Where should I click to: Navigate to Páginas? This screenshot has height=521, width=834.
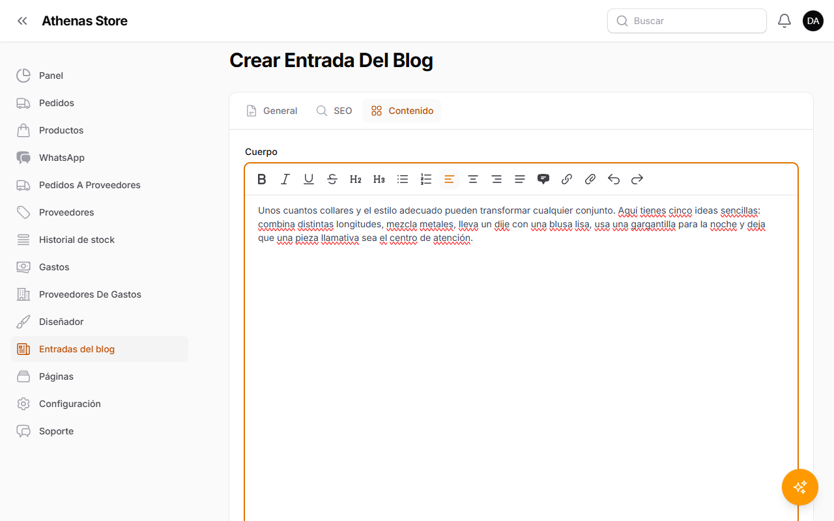click(99, 376)
